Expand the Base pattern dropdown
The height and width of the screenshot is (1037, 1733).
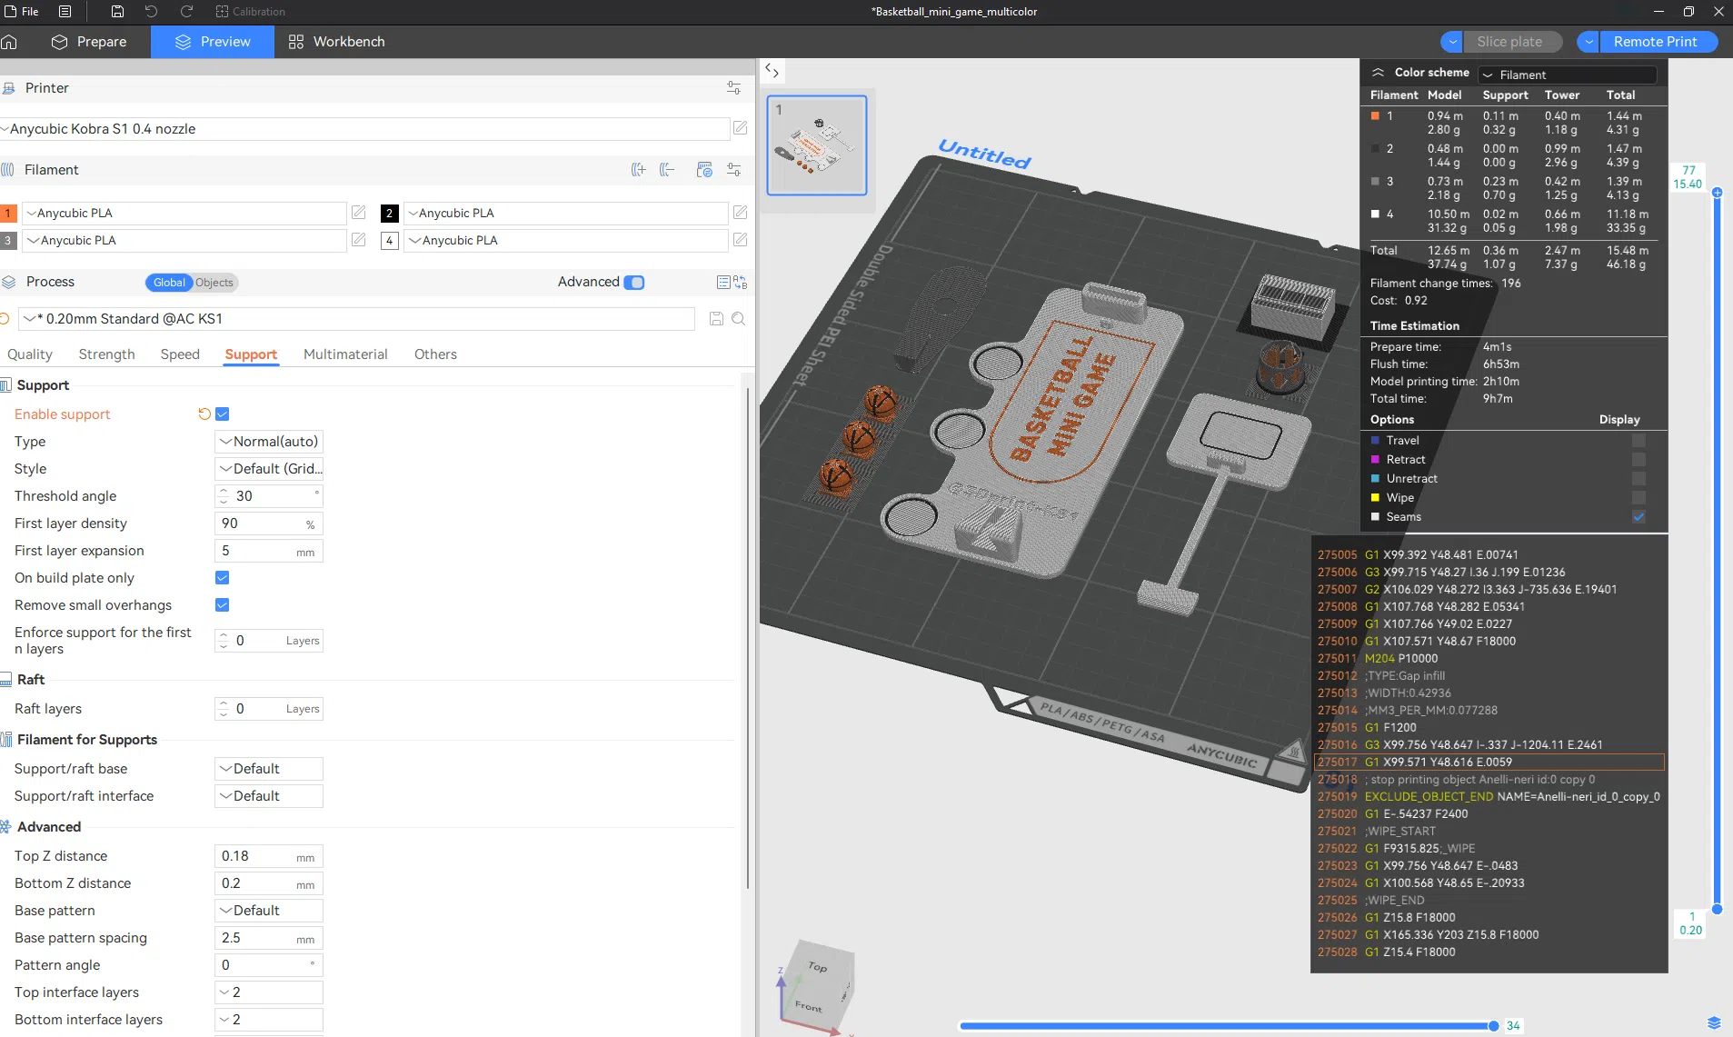[269, 911]
